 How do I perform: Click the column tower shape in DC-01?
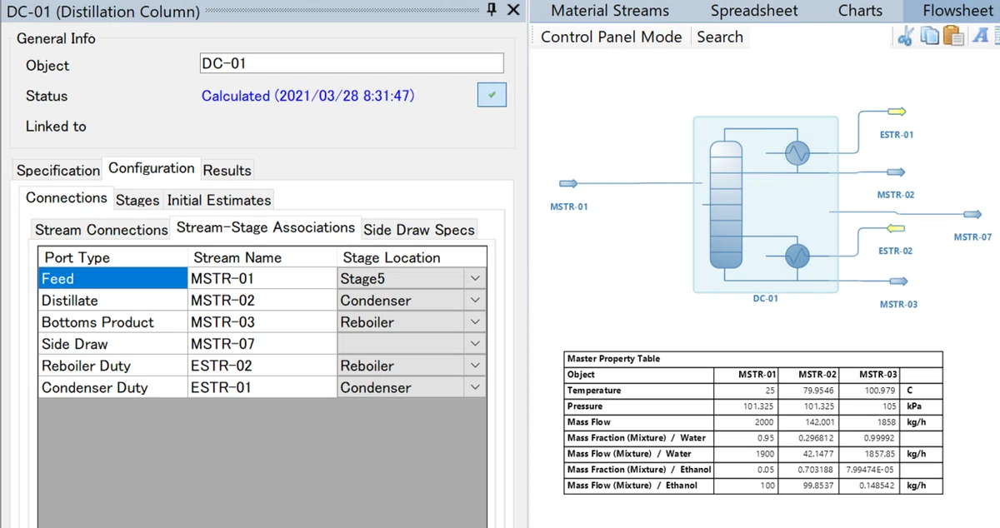click(725, 204)
